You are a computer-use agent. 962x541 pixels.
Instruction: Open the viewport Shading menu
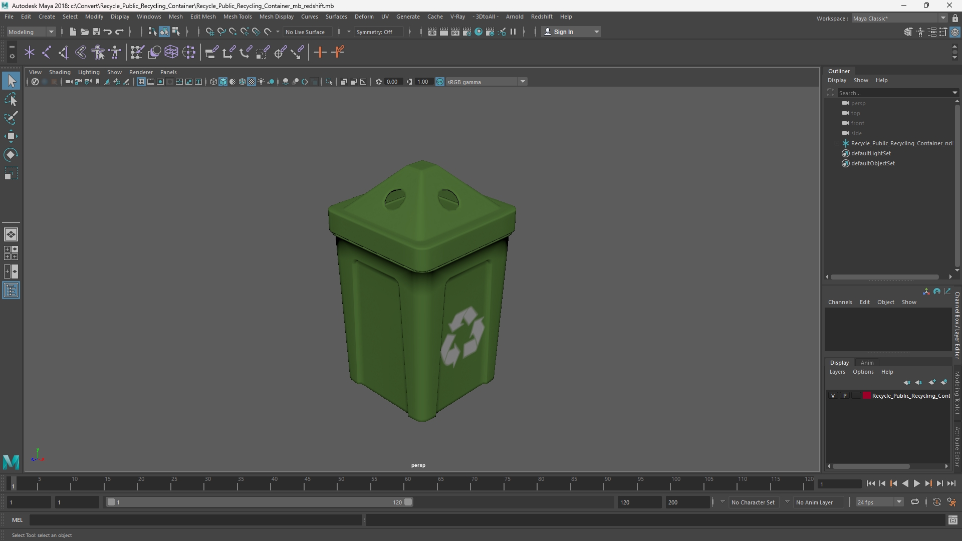point(60,72)
